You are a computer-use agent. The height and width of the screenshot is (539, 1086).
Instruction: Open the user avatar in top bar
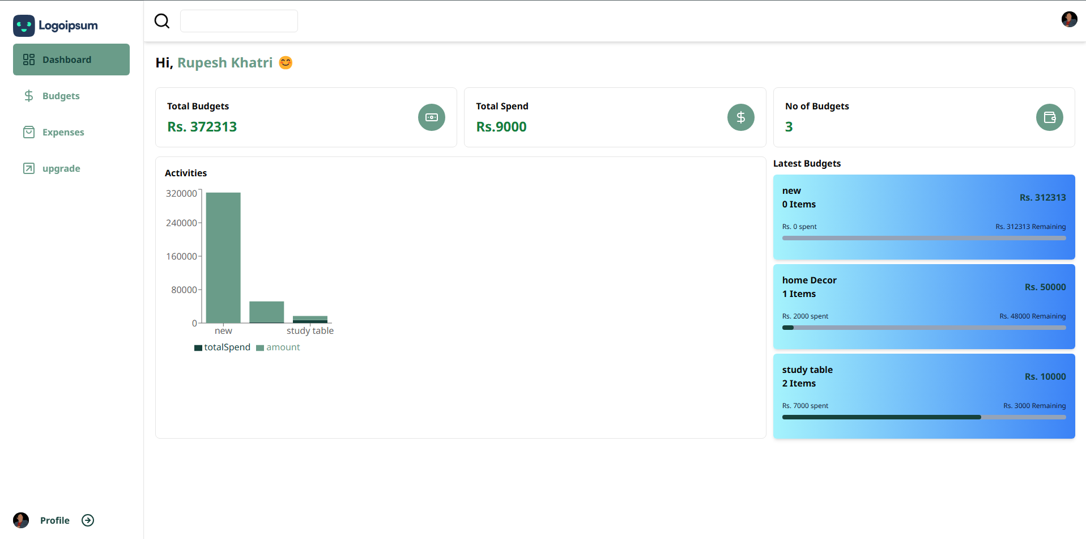1069,19
